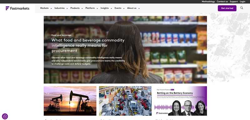Screen dimensions: 250x120
Task: Go to Contact us page
Action: coord(222,2)
